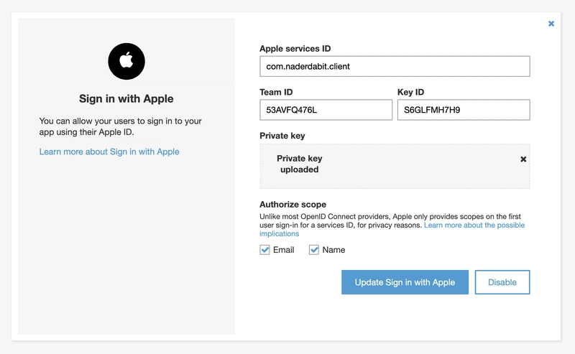
Task: Click the Key ID label
Action: pos(410,92)
